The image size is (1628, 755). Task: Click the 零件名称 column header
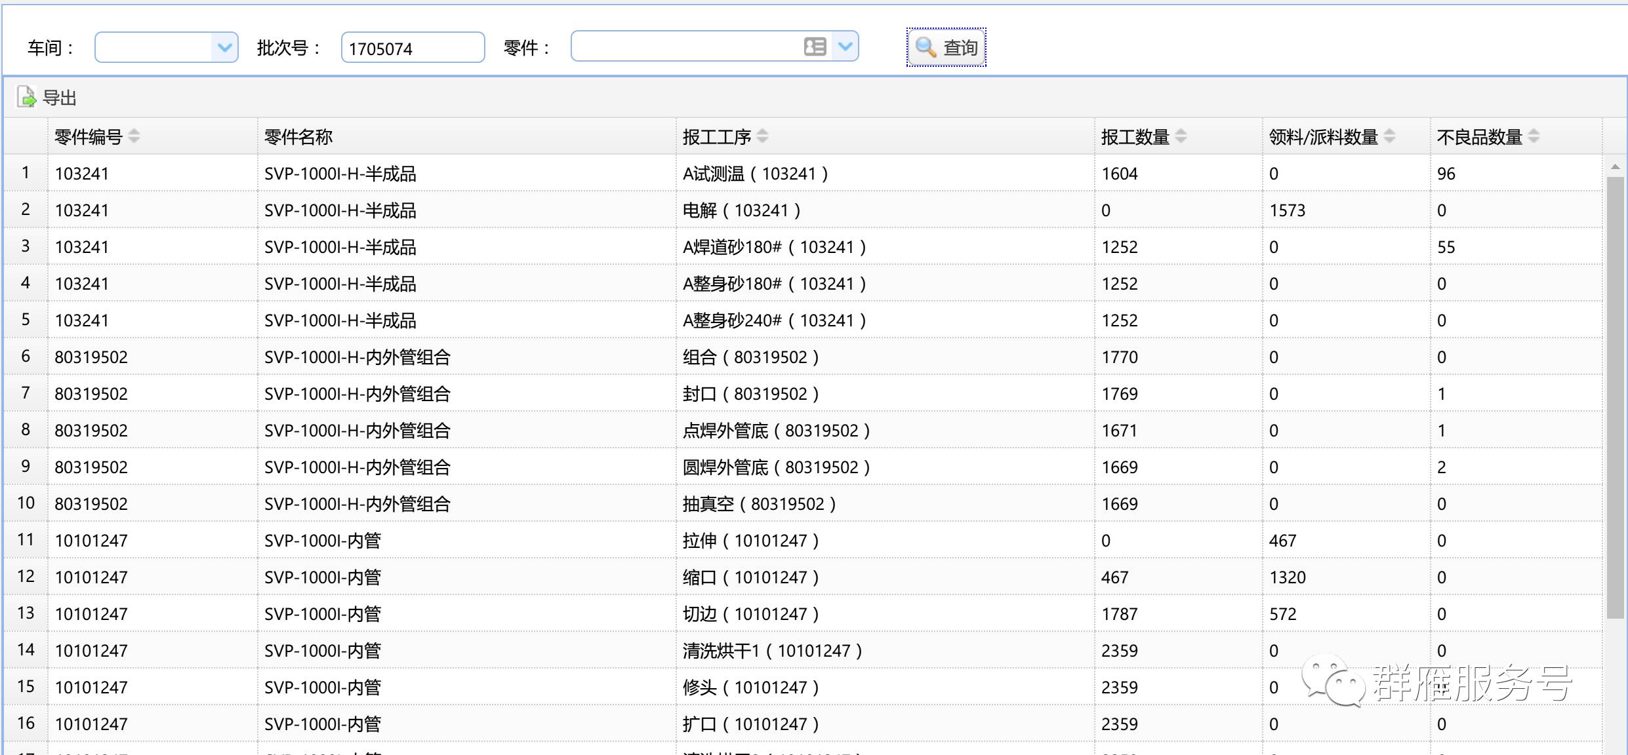tap(298, 136)
